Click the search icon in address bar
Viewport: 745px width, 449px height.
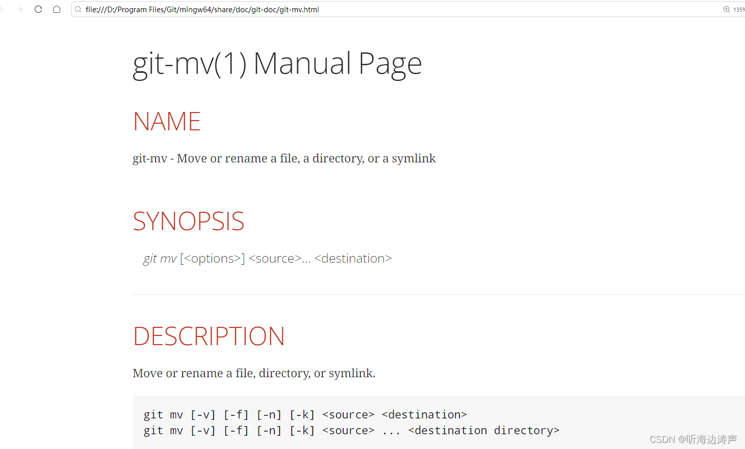point(78,9)
